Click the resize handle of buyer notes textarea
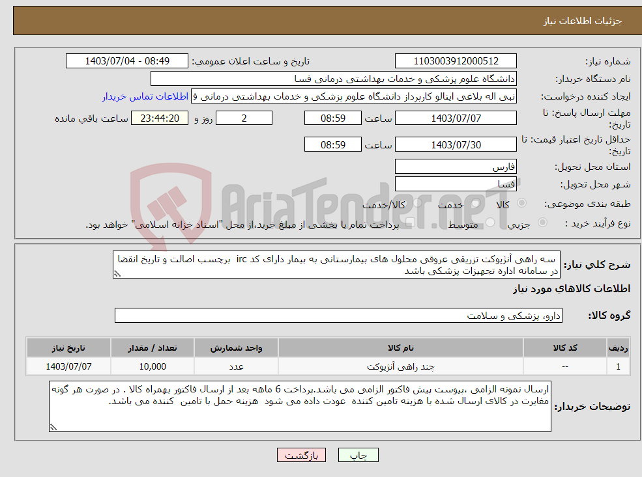Screen dimensions: 642x477 pyautogui.click(x=53, y=427)
